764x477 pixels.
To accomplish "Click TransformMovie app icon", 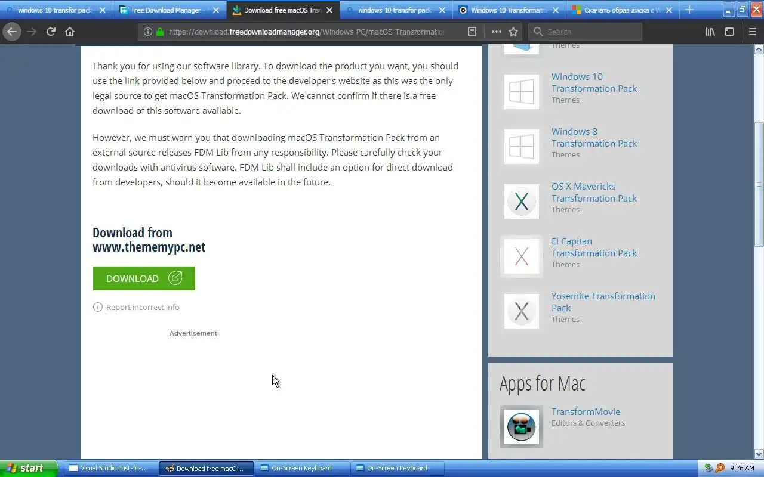I will (x=522, y=427).
